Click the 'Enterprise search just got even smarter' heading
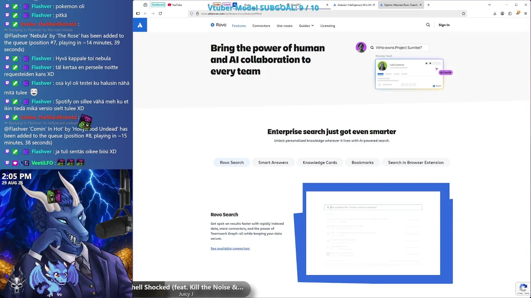The image size is (531, 298). (331, 132)
